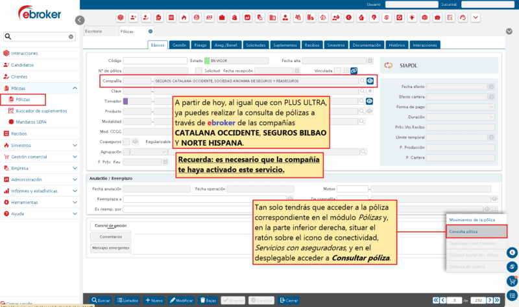Image resolution: width=519 pixels, height=307 pixels.
Task: Click the headset support toolbar icon
Action: [463, 17]
